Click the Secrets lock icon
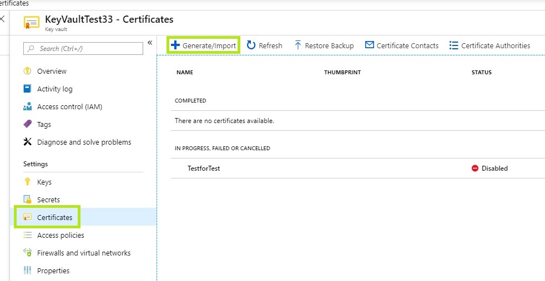 coord(27,199)
